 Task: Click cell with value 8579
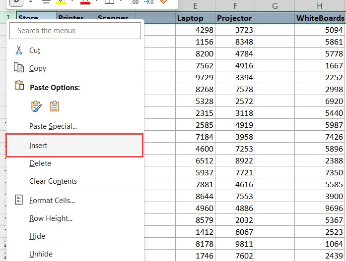click(x=195, y=220)
